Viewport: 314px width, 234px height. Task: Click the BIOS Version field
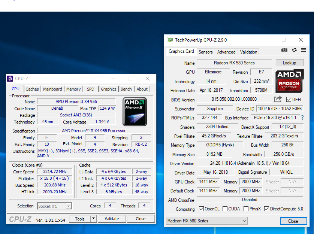click(x=234, y=99)
